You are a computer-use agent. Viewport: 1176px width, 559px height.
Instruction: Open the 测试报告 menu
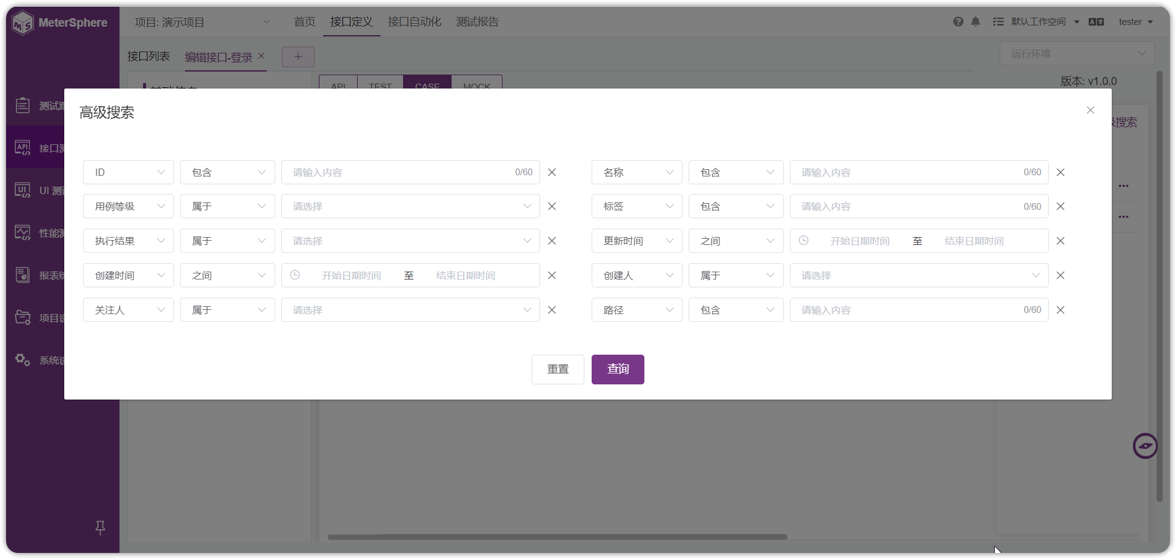[477, 22]
